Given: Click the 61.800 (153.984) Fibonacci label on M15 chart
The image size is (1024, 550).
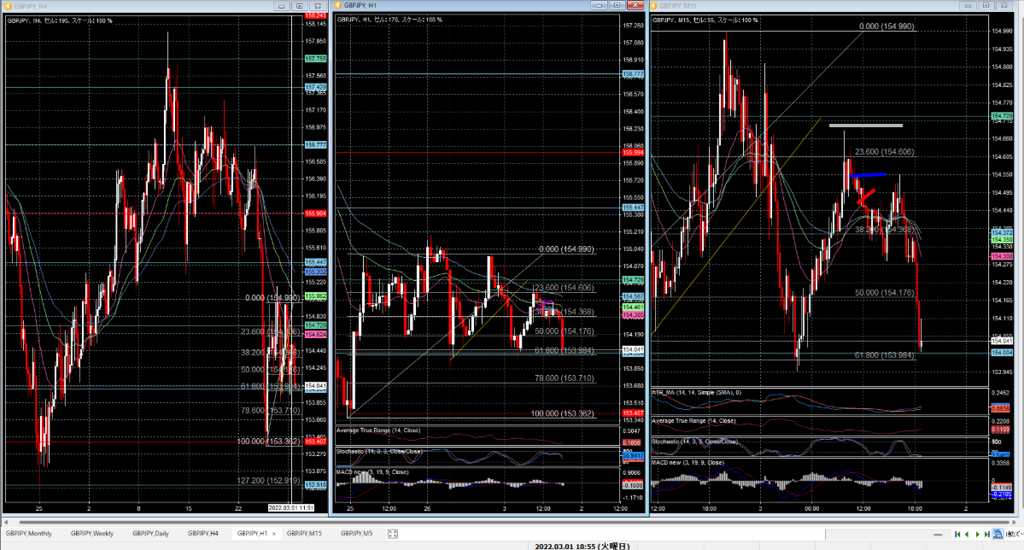Looking at the screenshot, I should pos(884,355).
